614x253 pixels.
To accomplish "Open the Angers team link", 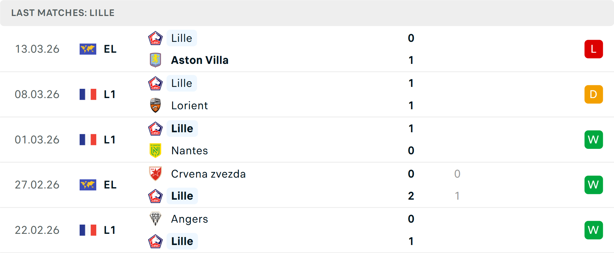I will tap(190, 219).
